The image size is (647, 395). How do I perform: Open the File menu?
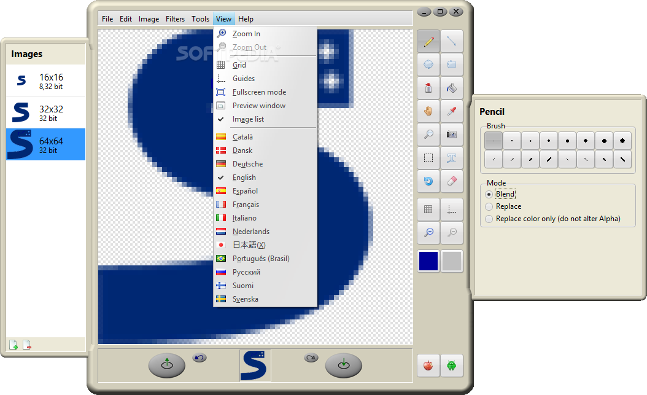click(107, 19)
